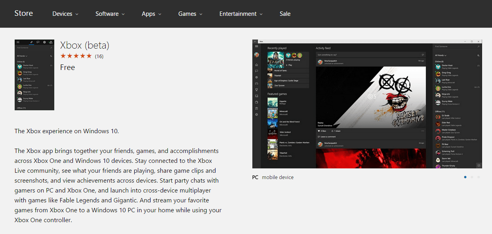Go to the Store home link
Screen dimensions: 492x234
24,13
